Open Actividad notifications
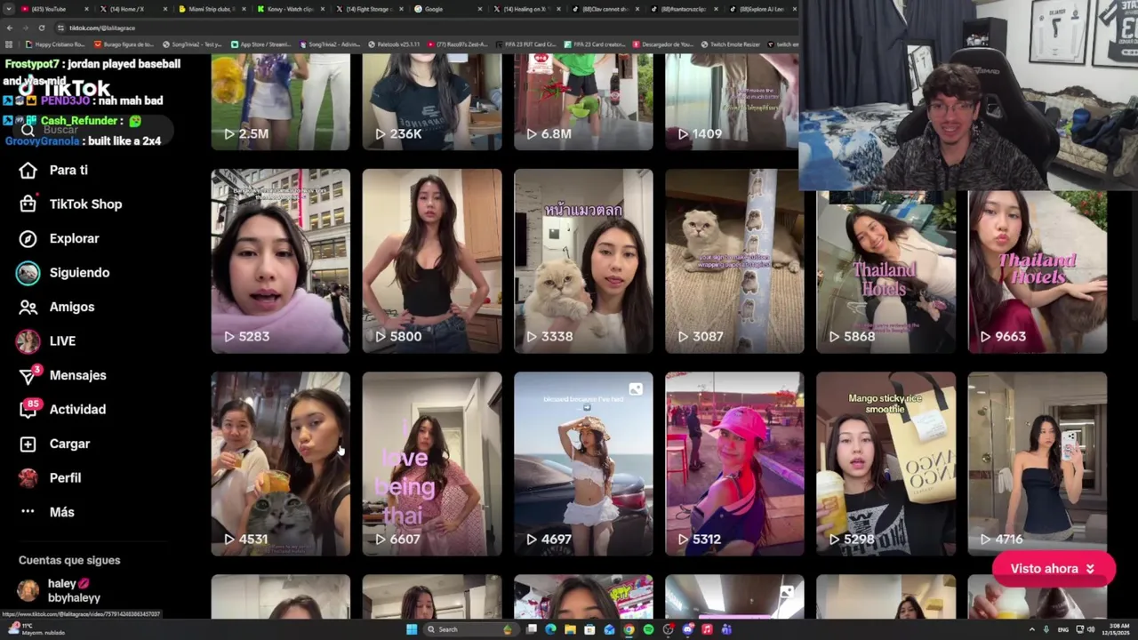This screenshot has width=1138, height=640. click(x=62, y=409)
